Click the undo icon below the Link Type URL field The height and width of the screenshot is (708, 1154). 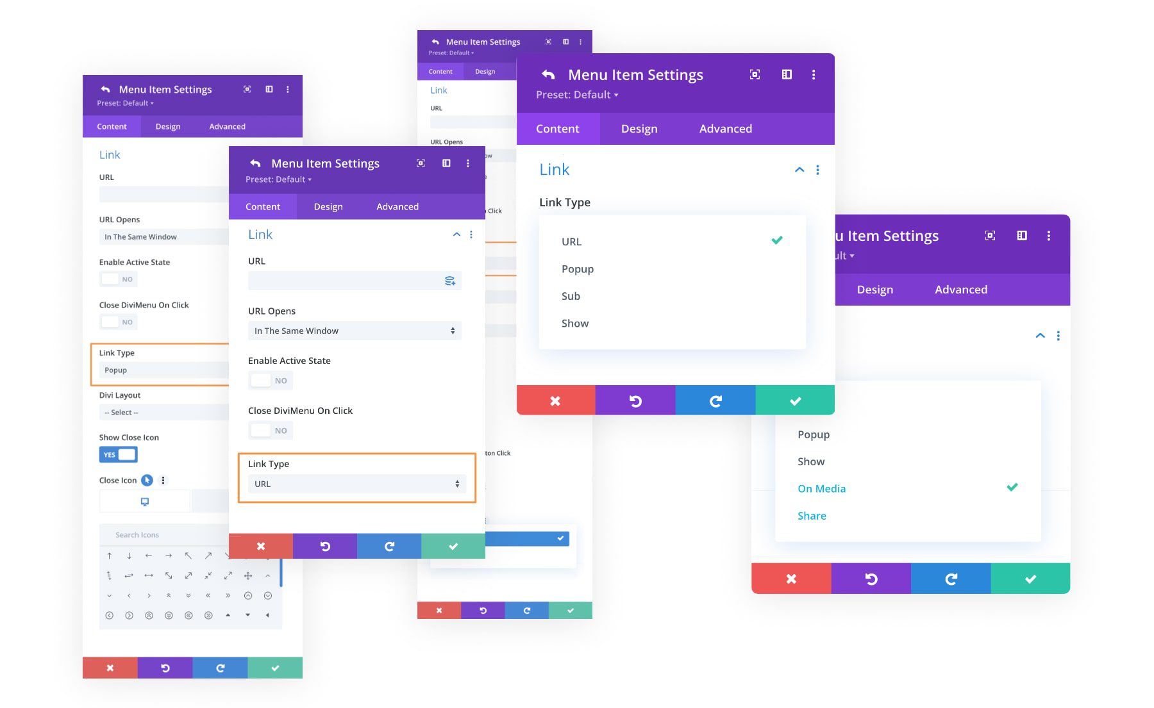[325, 547]
